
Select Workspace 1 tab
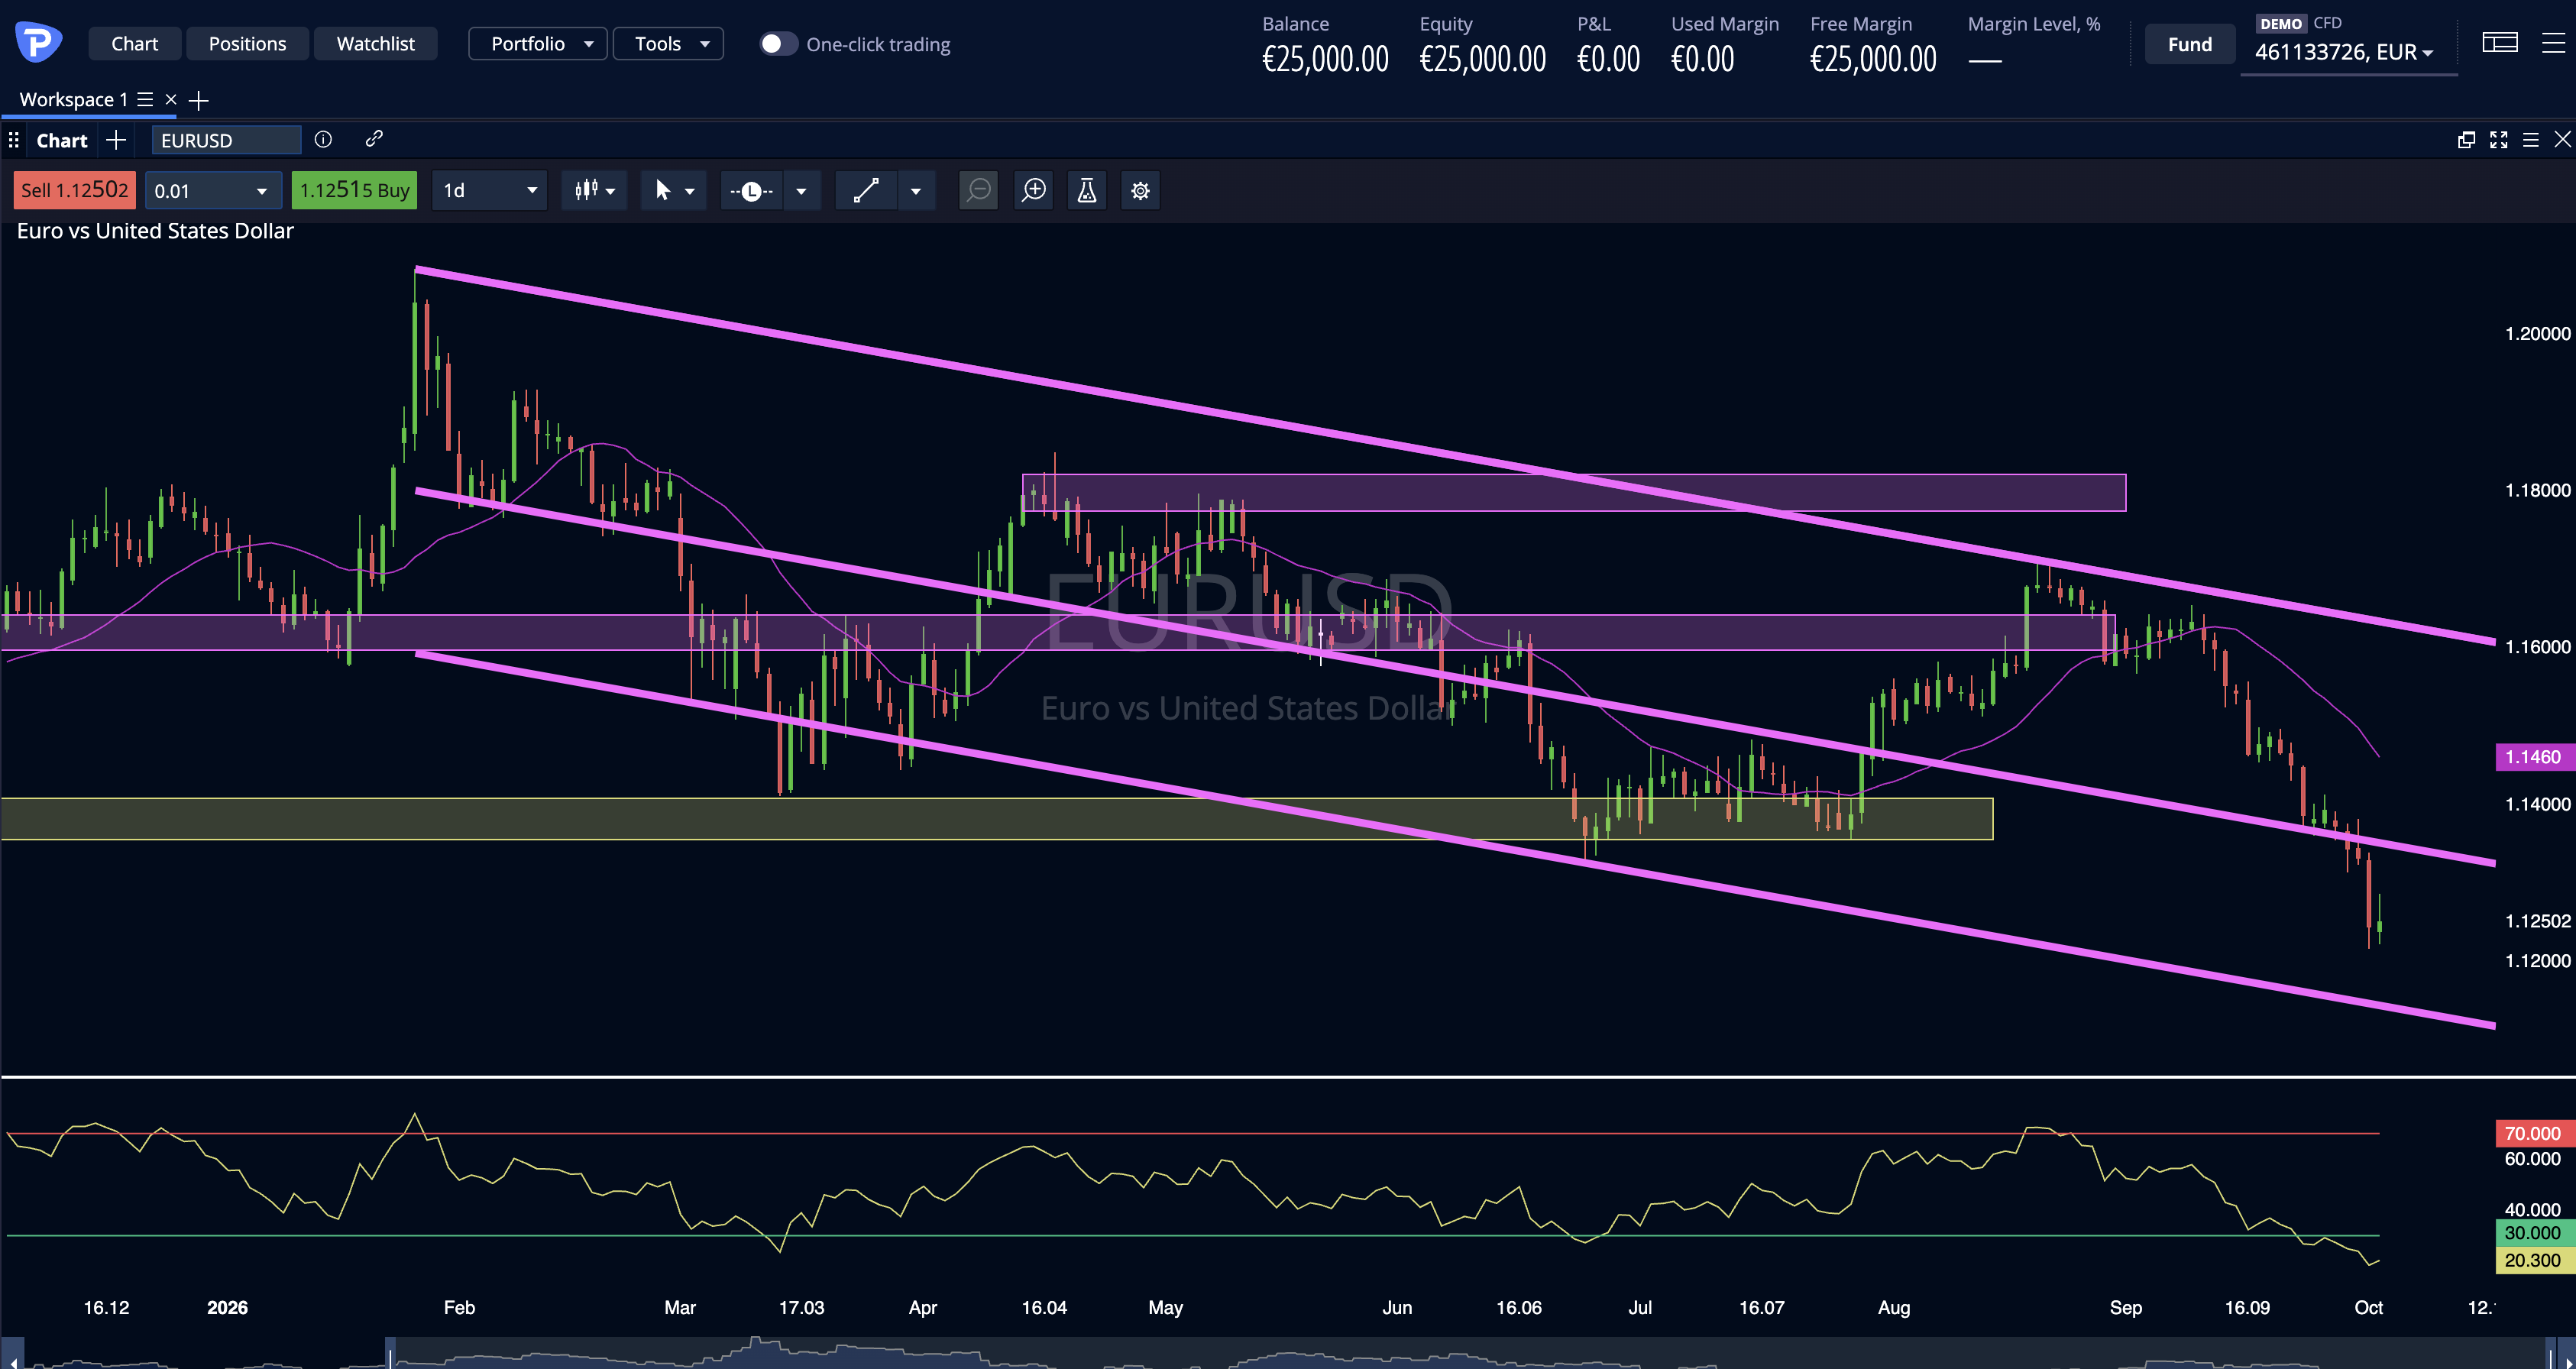click(x=73, y=100)
